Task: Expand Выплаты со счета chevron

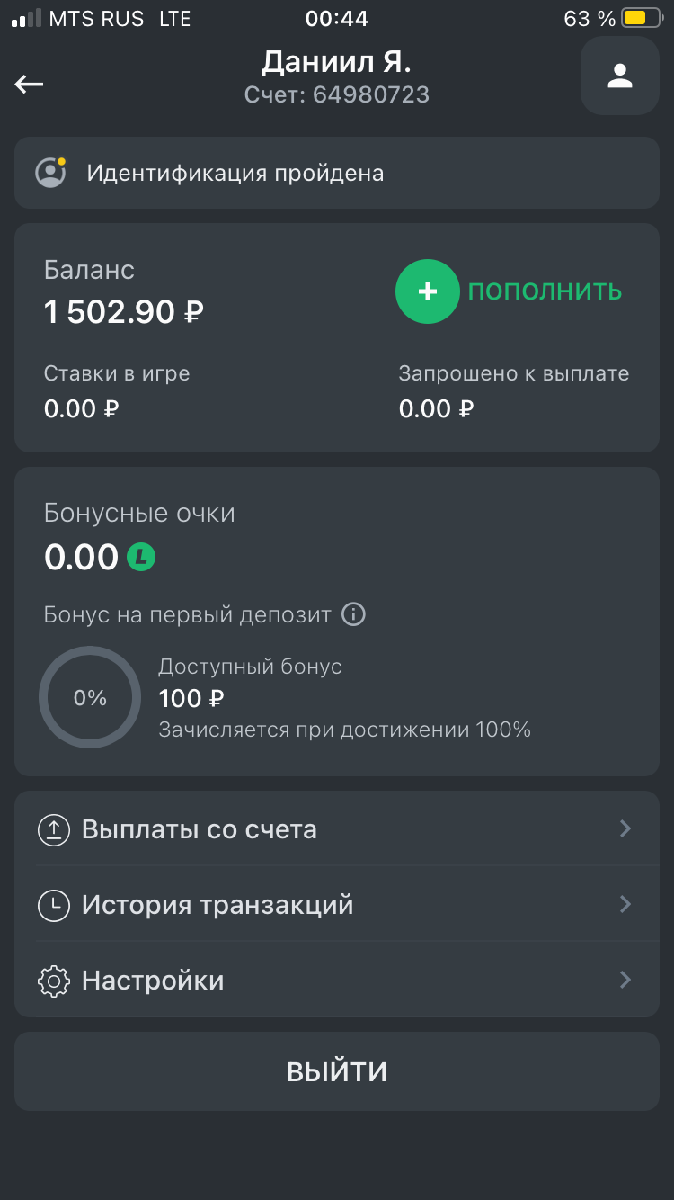Action: click(x=625, y=828)
